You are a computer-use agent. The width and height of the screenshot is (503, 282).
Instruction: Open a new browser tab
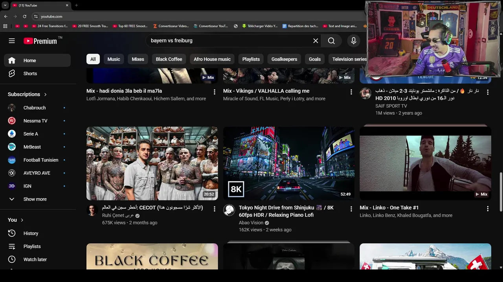pyautogui.click(x=76, y=5)
